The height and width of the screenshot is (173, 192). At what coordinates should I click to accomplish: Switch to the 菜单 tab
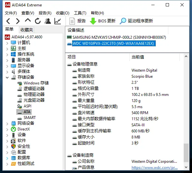click(x=9, y=29)
